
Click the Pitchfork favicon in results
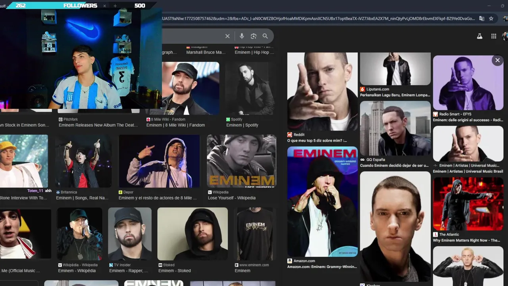(61, 119)
